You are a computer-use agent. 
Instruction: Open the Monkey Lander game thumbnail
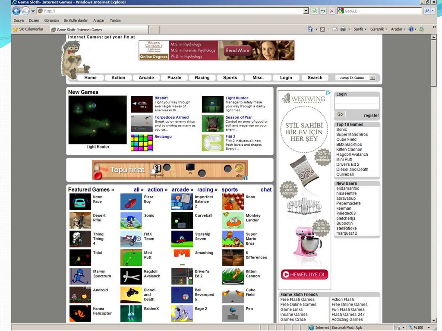233,220
